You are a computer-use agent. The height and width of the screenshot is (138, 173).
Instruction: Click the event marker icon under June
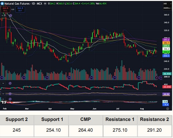click(91, 78)
